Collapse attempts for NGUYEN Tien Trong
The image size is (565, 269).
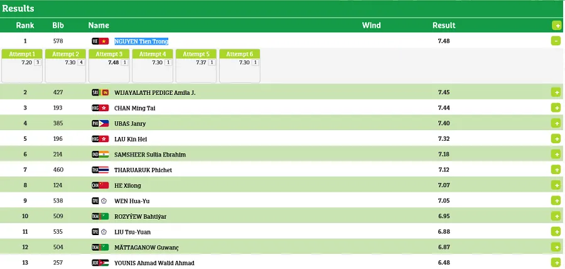556,41
